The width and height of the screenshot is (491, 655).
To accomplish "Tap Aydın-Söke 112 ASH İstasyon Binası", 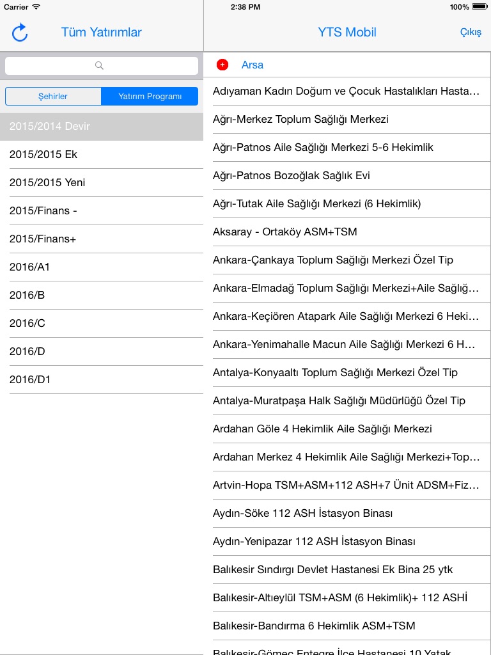I will click(x=347, y=513).
